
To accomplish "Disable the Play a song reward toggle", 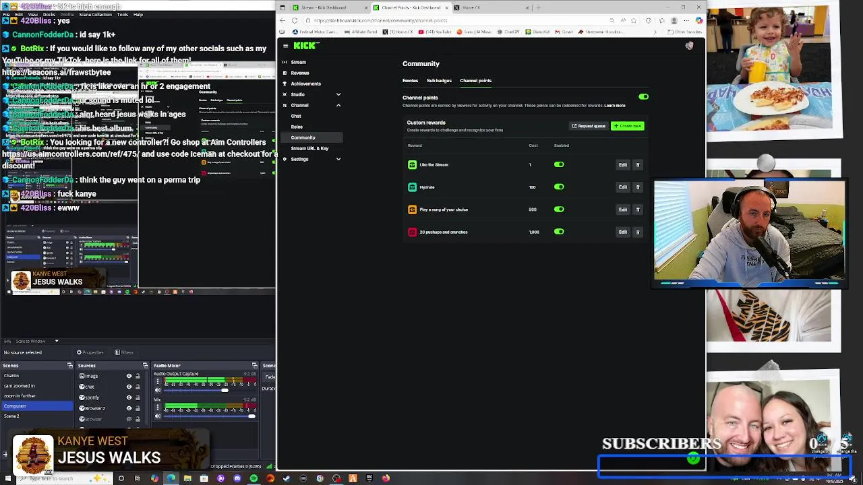I will point(559,209).
